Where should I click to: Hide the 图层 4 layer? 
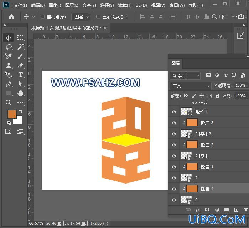click(x=174, y=189)
